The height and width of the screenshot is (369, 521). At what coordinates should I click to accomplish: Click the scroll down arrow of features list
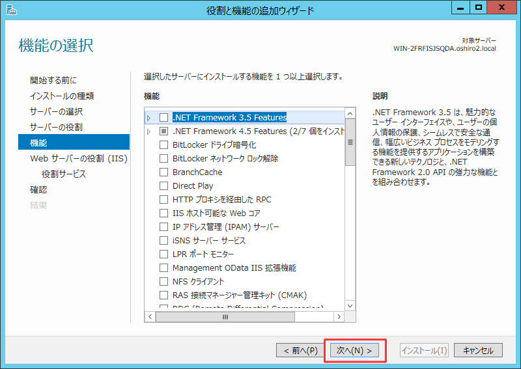point(350,306)
